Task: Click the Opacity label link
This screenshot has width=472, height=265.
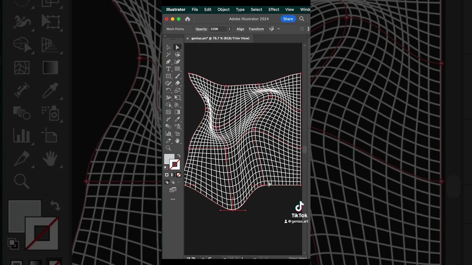Action: 201,29
